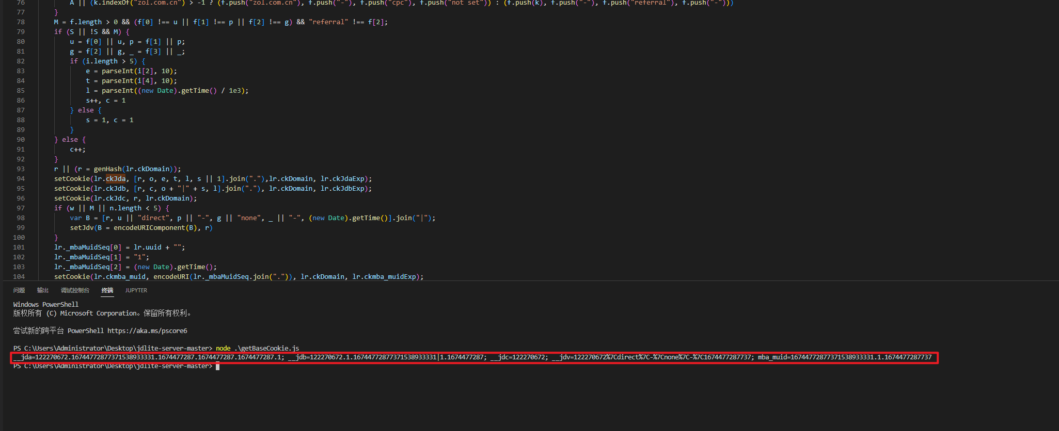Viewport: 1059px width, 431px height.
Task: Click the 'e = parseInt(i[2], 10);' line
Action: click(132, 71)
